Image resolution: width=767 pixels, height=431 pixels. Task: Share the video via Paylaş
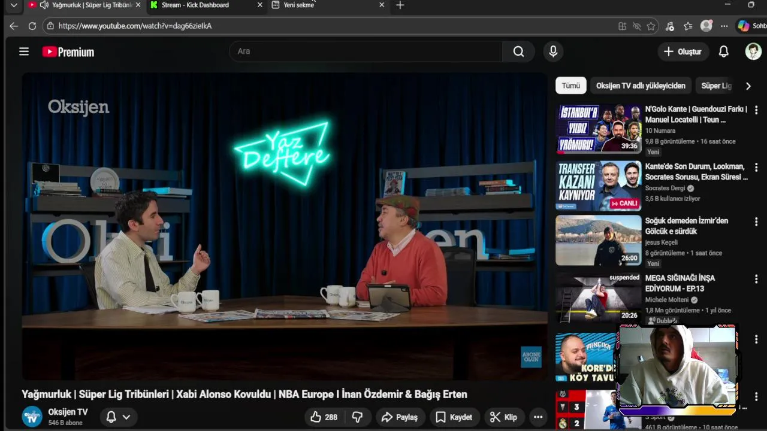click(x=400, y=417)
